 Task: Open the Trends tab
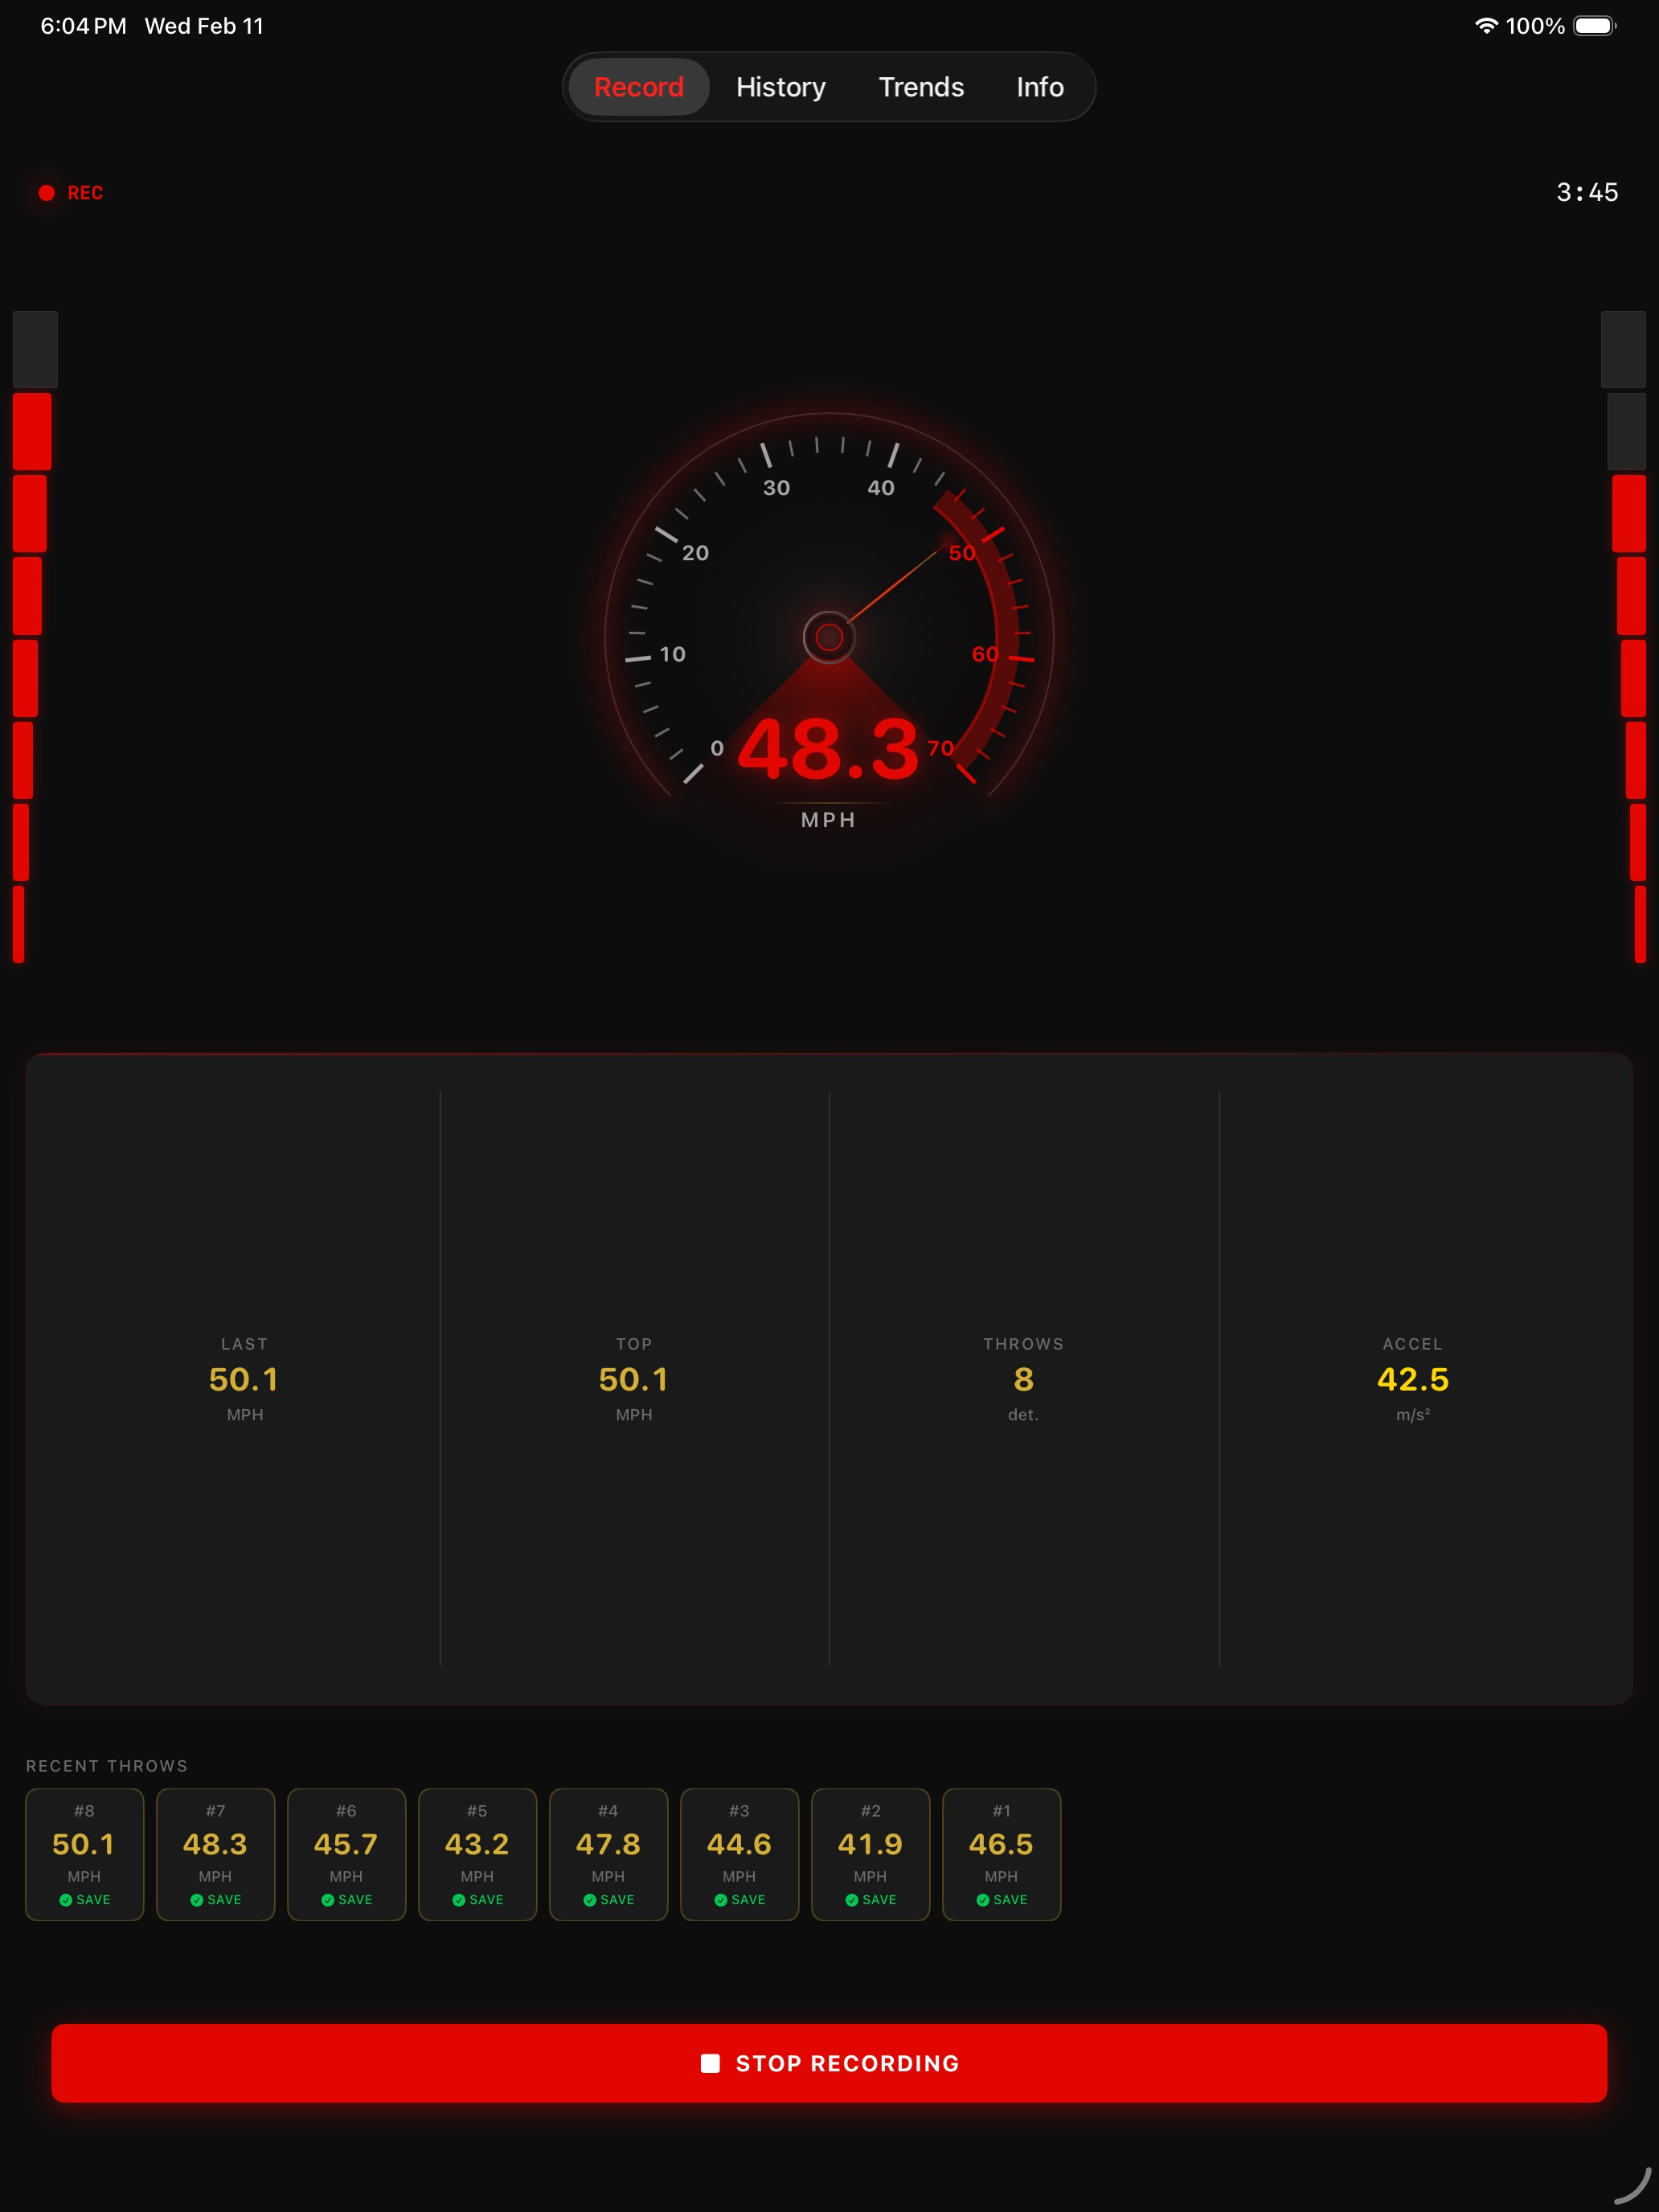point(921,87)
